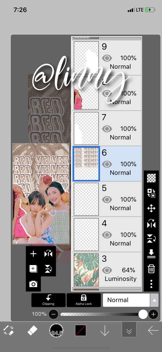Select layer 5 in the layer list
Viewport: 162px width, 352px height.
point(107,199)
